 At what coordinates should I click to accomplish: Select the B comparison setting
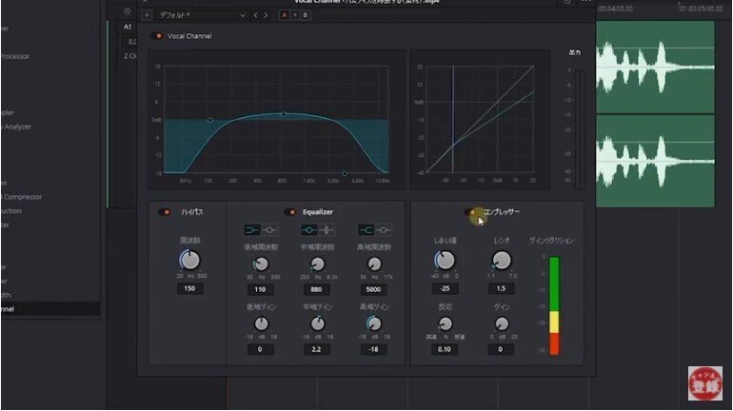coord(306,15)
